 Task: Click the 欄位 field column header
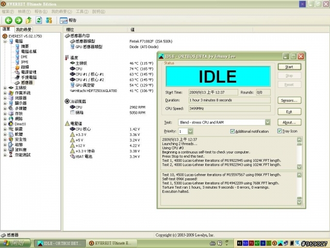click(x=95, y=30)
